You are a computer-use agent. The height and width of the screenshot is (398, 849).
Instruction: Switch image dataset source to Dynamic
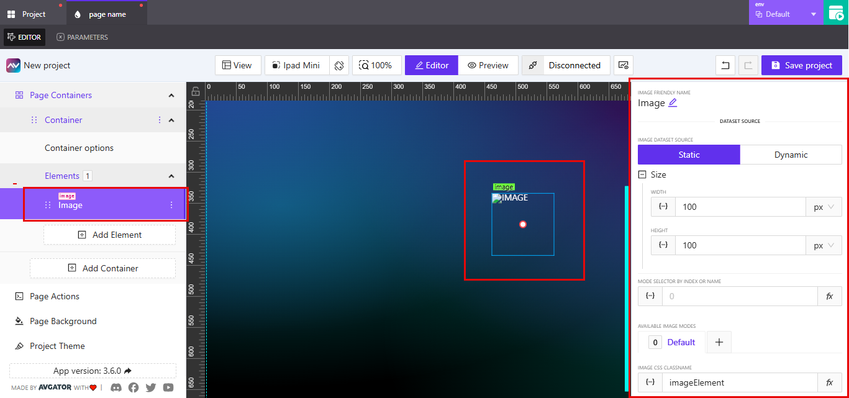point(791,154)
